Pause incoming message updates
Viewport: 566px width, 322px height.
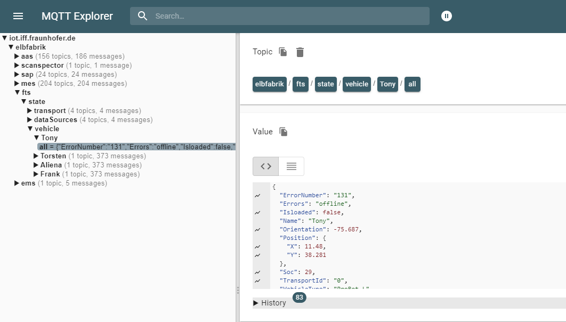pyautogui.click(x=447, y=16)
